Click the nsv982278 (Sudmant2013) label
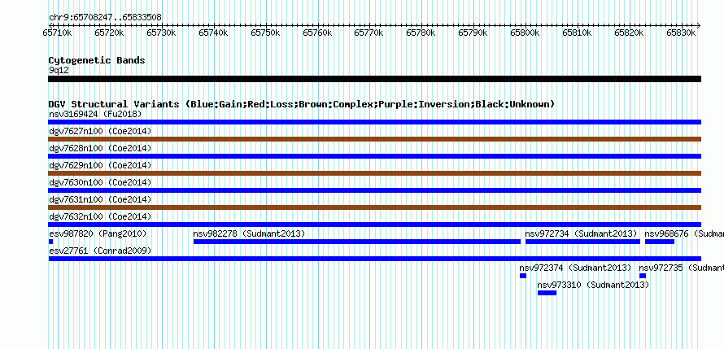Screen dimensions: 724x349 (x=250, y=233)
